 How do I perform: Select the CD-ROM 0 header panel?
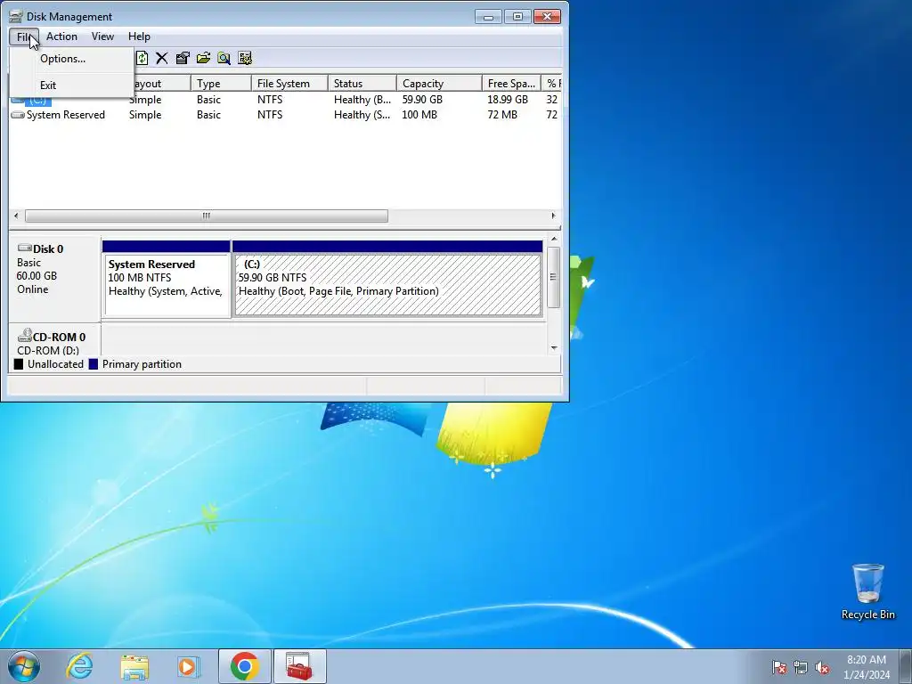tap(54, 340)
